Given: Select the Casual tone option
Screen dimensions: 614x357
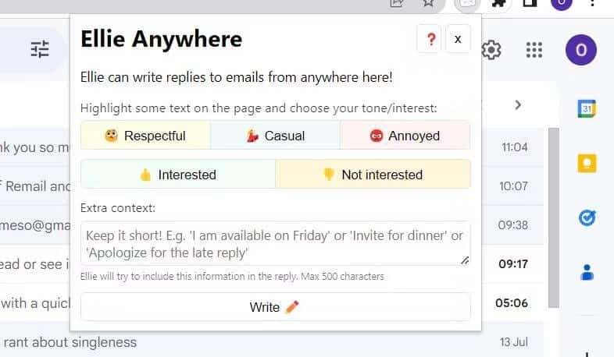Looking at the screenshot, I should 275,136.
